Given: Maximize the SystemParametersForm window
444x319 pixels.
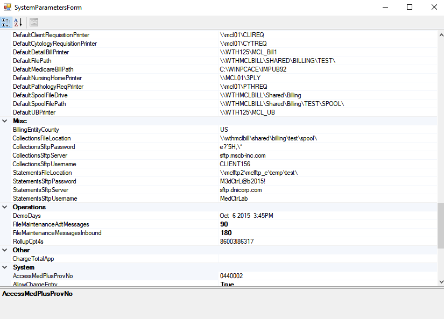Looking at the screenshot, I should (409, 8).
